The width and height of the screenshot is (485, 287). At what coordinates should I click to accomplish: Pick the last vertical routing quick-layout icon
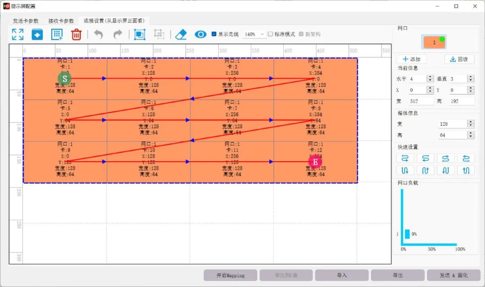pos(466,170)
